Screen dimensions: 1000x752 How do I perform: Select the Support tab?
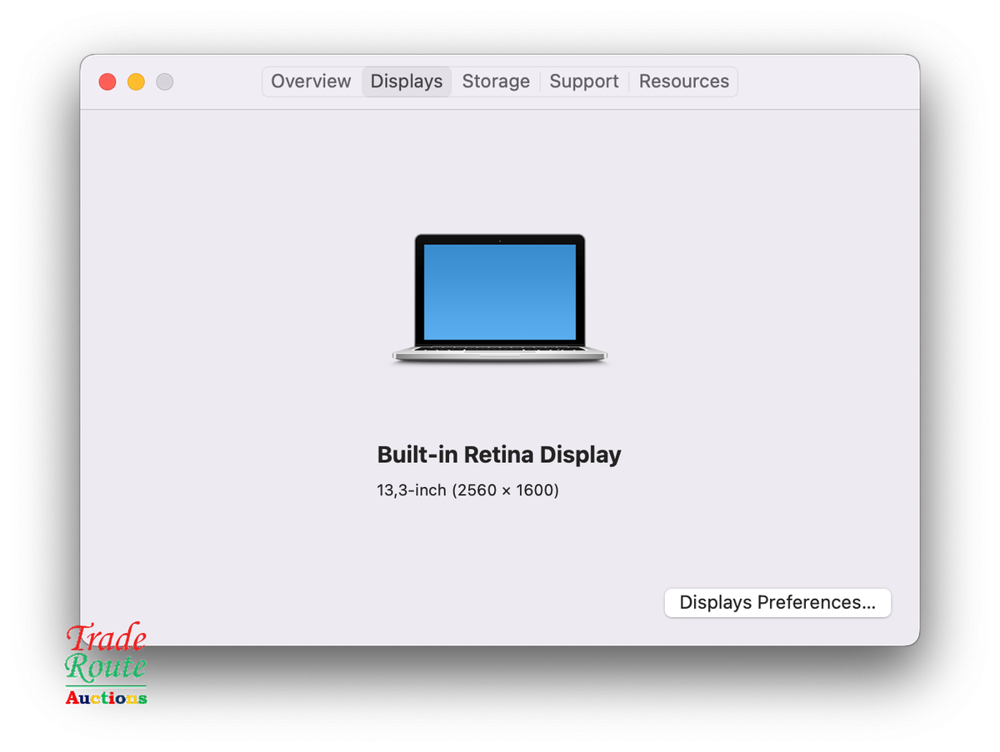tap(584, 81)
